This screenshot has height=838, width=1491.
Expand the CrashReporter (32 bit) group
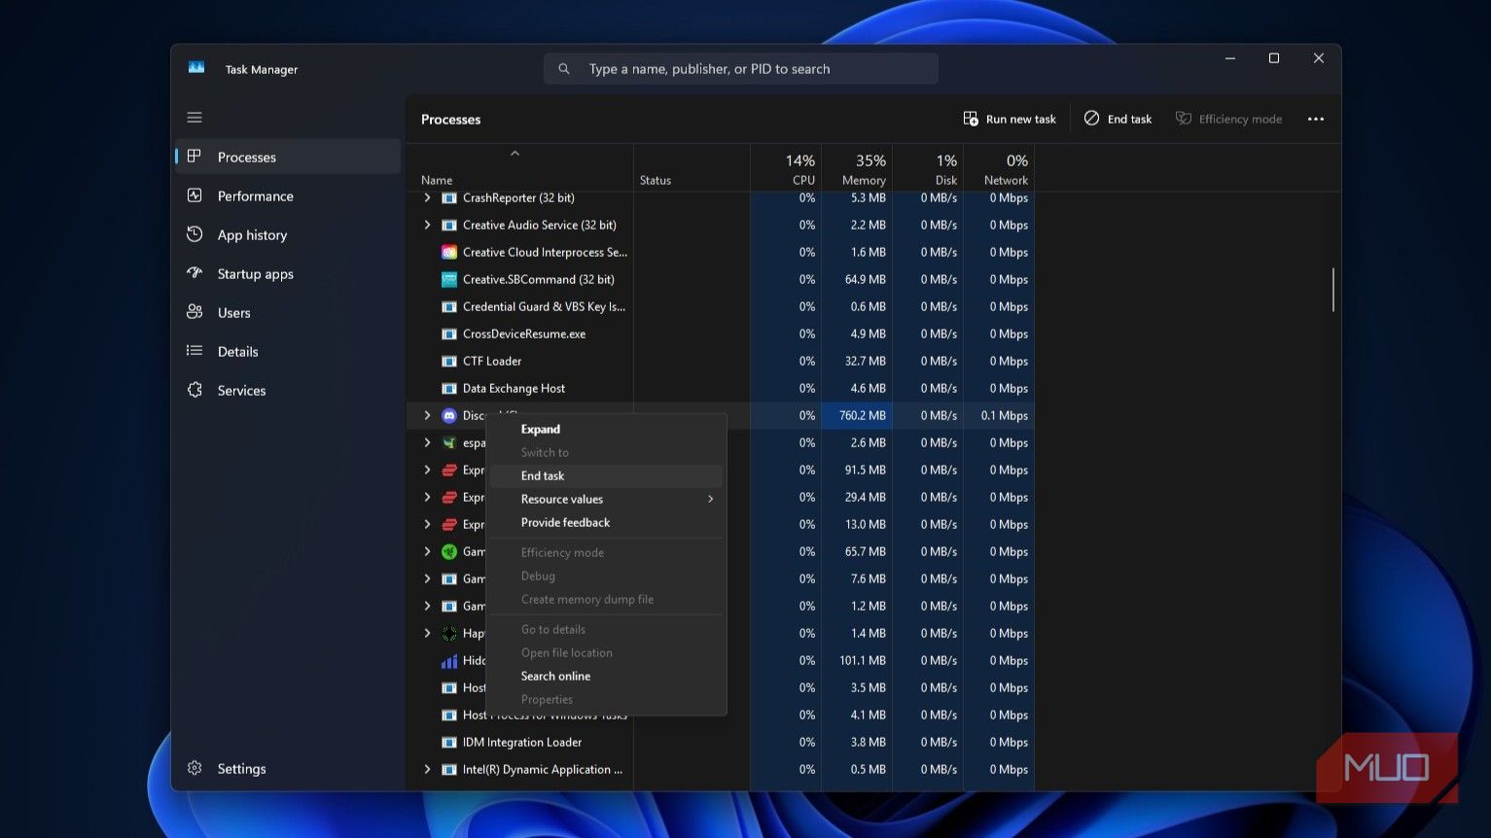pyautogui.click(x=427, y=197)
